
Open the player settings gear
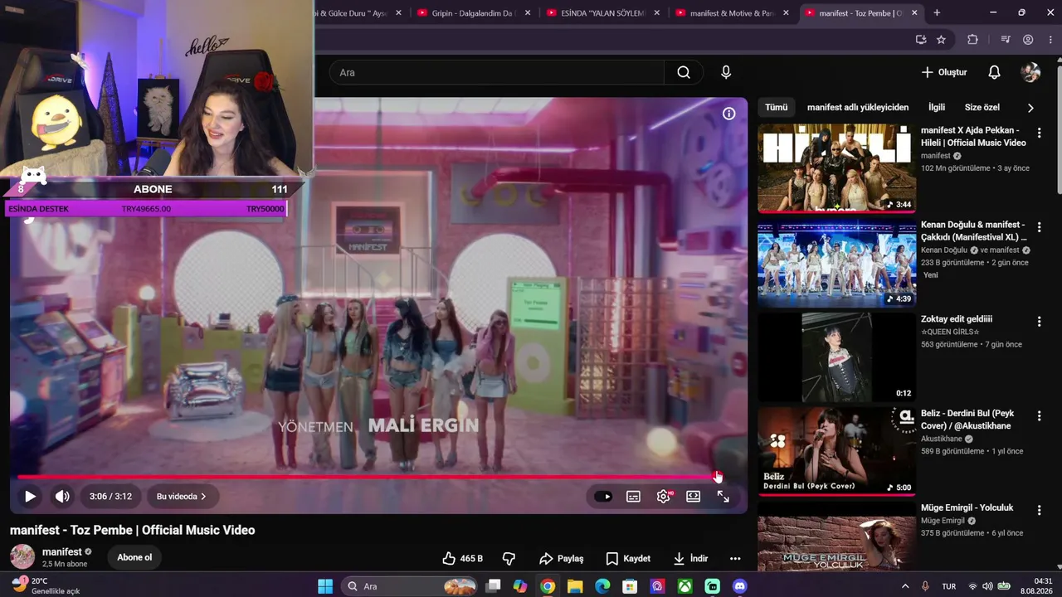tap(664, 497)
